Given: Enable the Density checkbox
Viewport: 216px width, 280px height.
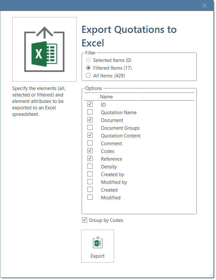Looking at the screenshot, I should click(x=90, y=166).
